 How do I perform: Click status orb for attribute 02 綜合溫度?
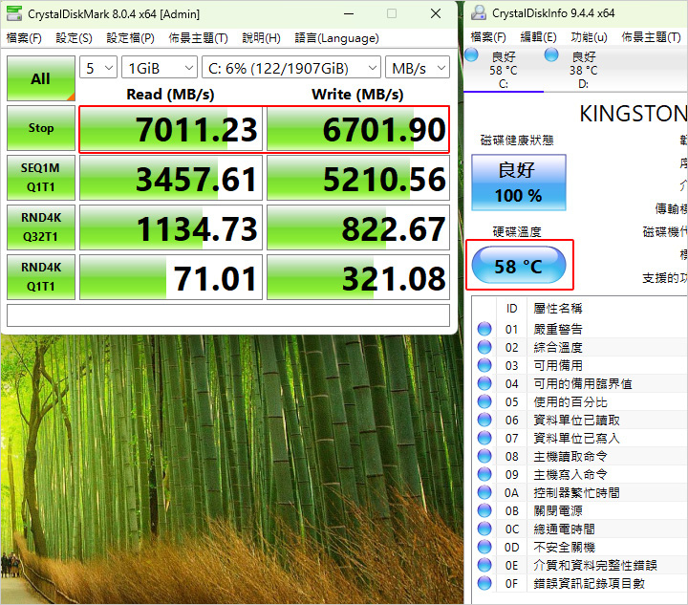click(x=484, y=347)
